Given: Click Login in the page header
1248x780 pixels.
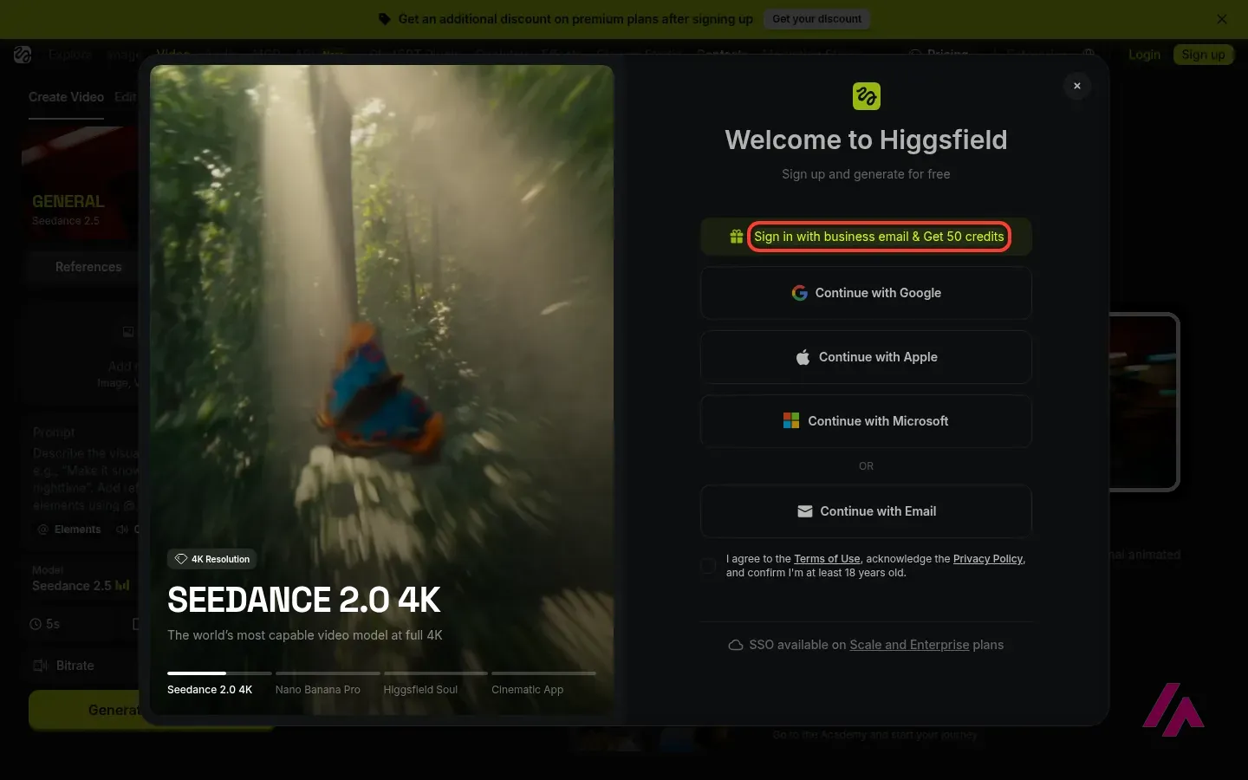Looking at the screenshot, I should coord(1144,55).
